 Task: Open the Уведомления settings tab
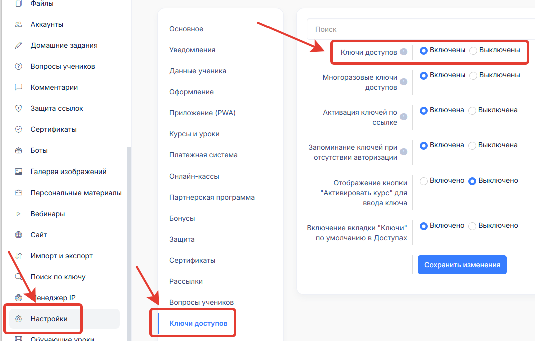[192, 50]
